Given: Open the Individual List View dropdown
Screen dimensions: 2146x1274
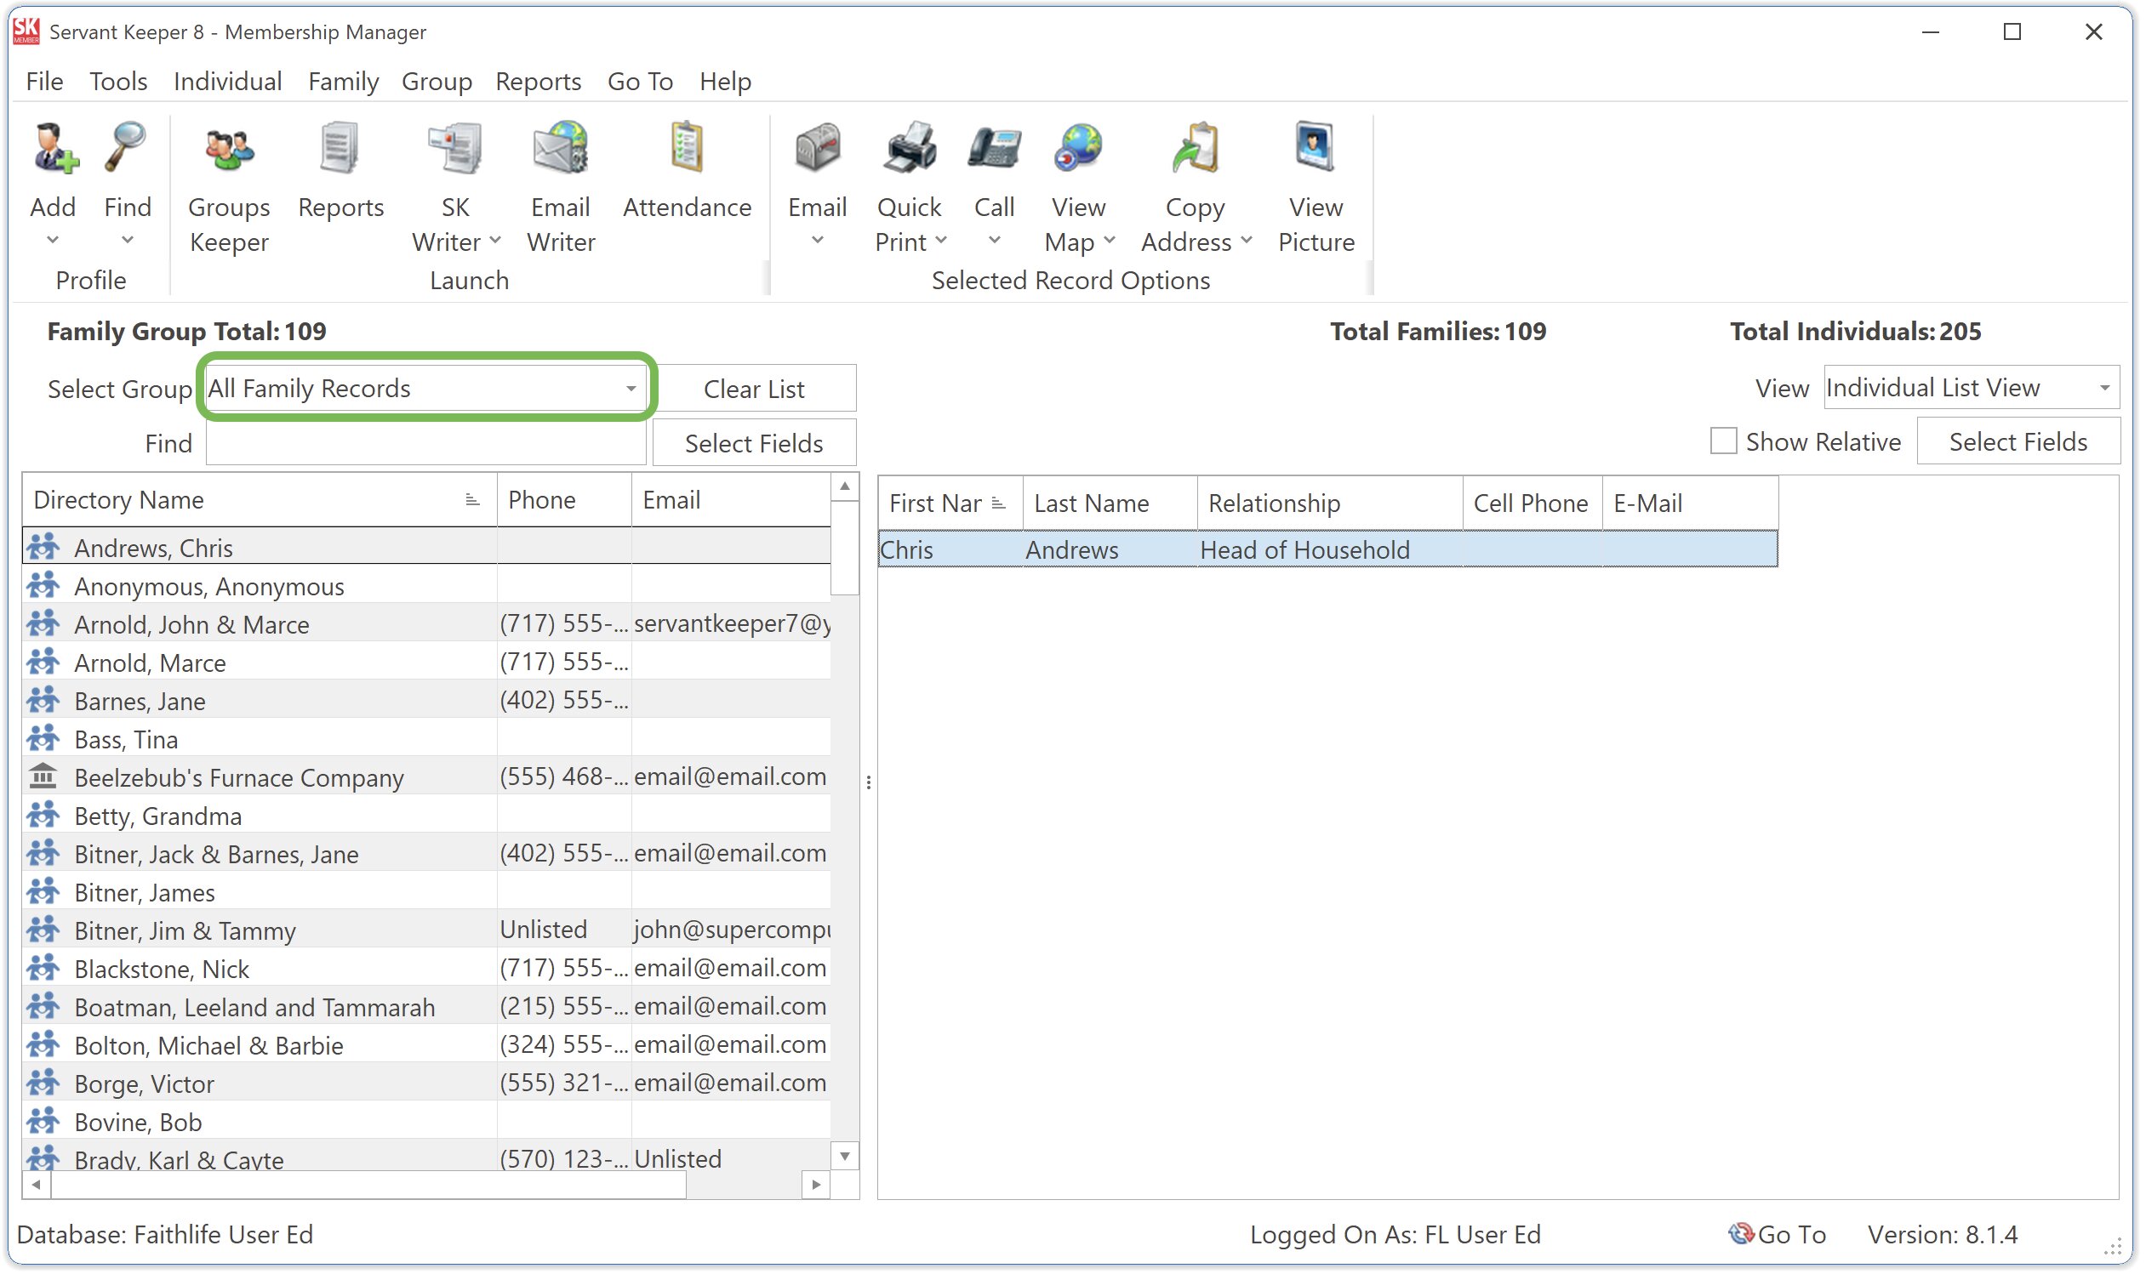Looking at the screenshot, I should click(x=2104, y=388).
